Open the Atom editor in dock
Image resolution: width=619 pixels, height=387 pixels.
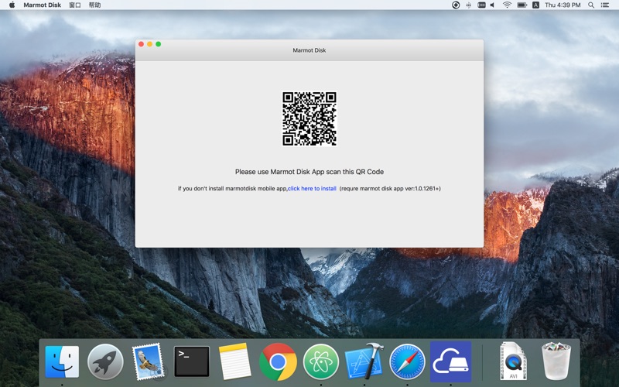pyautogui.click(x=321, y=361)
